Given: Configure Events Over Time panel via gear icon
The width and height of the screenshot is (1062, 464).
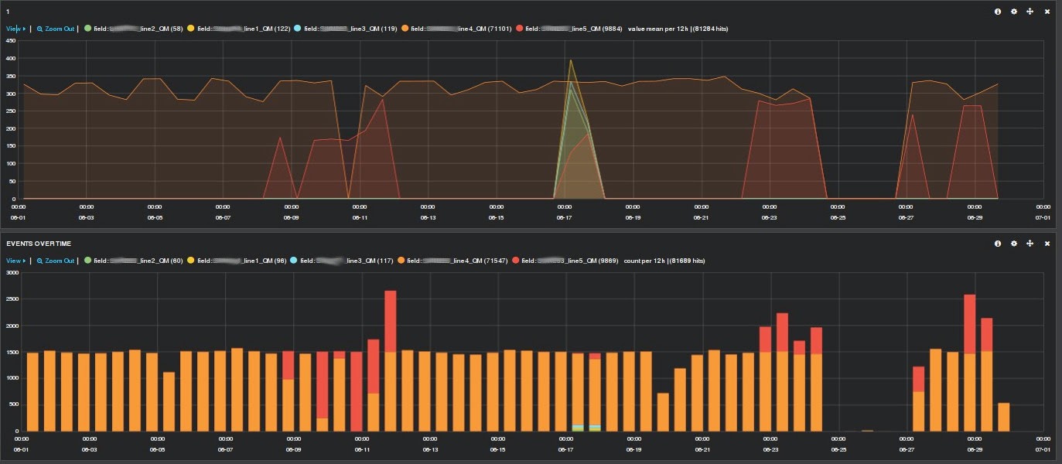Looking at the screenshot, I should click(x=1014, y=244).
